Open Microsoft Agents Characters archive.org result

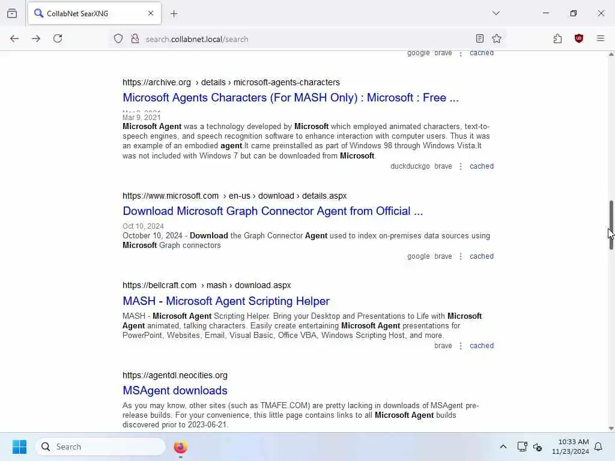(291, 98)
